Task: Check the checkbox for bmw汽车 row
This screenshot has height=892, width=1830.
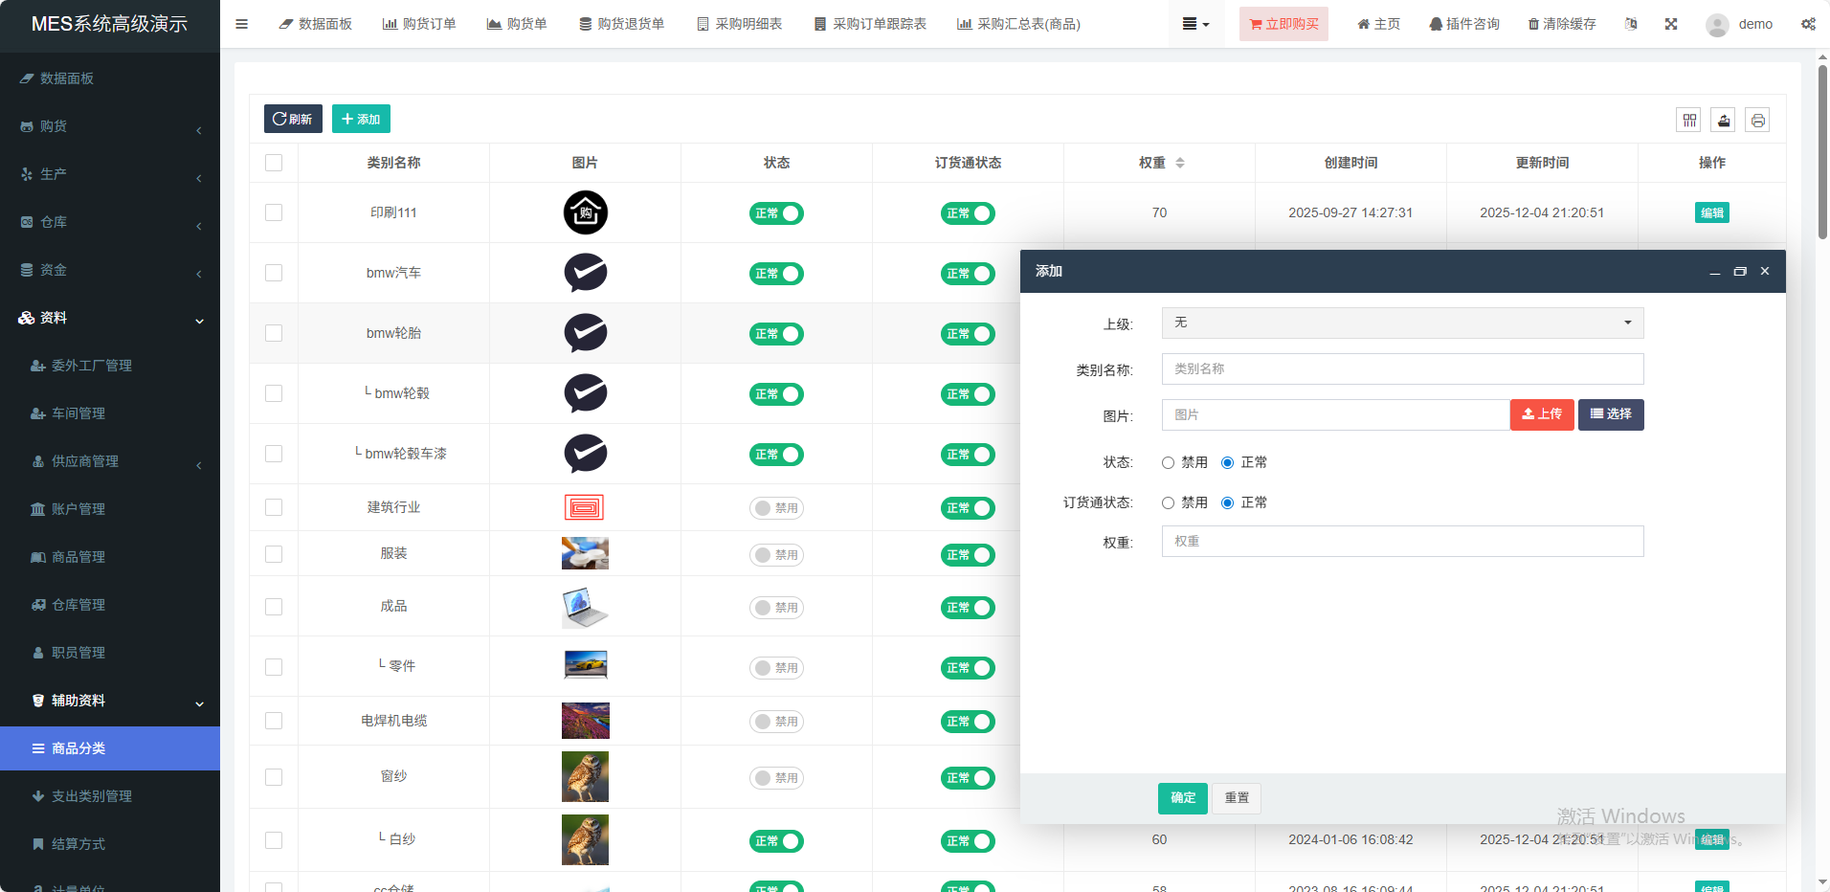Action: (x=274, y=273)
